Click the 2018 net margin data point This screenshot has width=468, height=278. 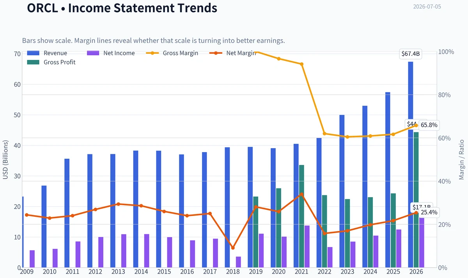pyautogui.click(x=233, y=248)
